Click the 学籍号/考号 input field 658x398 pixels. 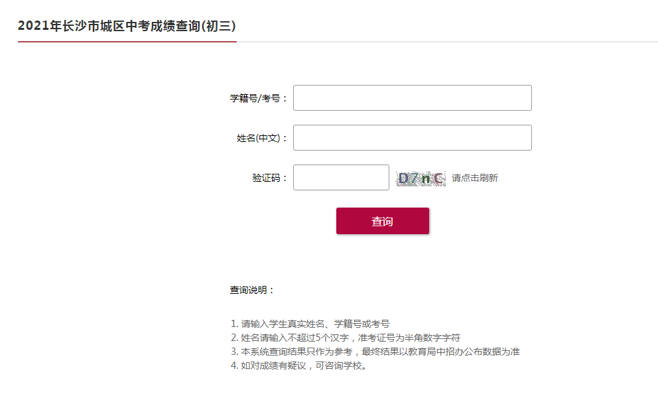click(412, 98)
